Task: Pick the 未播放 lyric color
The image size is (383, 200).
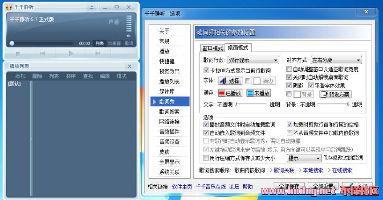Action: coord(258,93)
